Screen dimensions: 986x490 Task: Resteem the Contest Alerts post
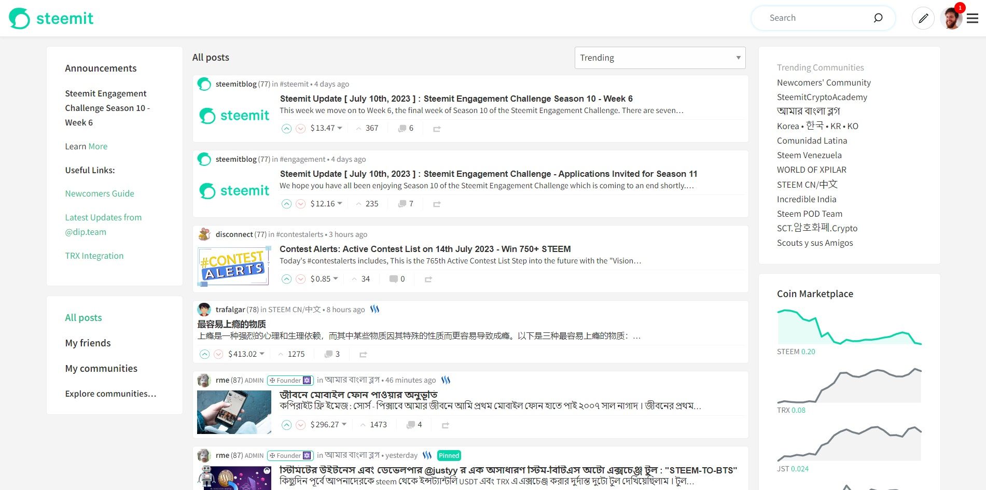(428, 279)
